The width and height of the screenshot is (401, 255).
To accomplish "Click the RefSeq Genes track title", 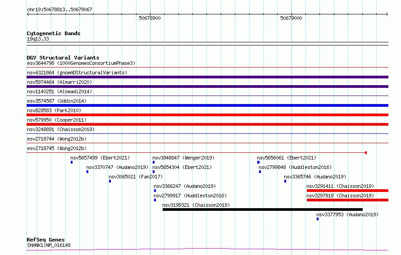I will point(46,240).
